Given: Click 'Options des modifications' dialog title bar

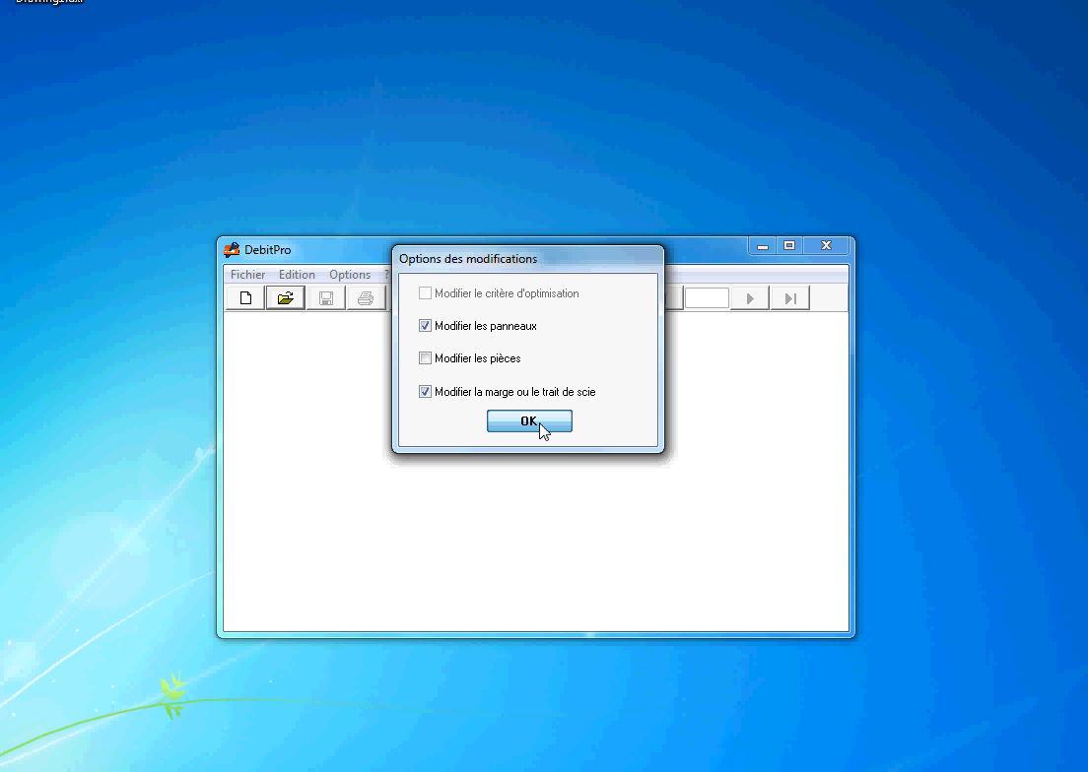Looking at the screenshot, I should [x=527, y=259].
